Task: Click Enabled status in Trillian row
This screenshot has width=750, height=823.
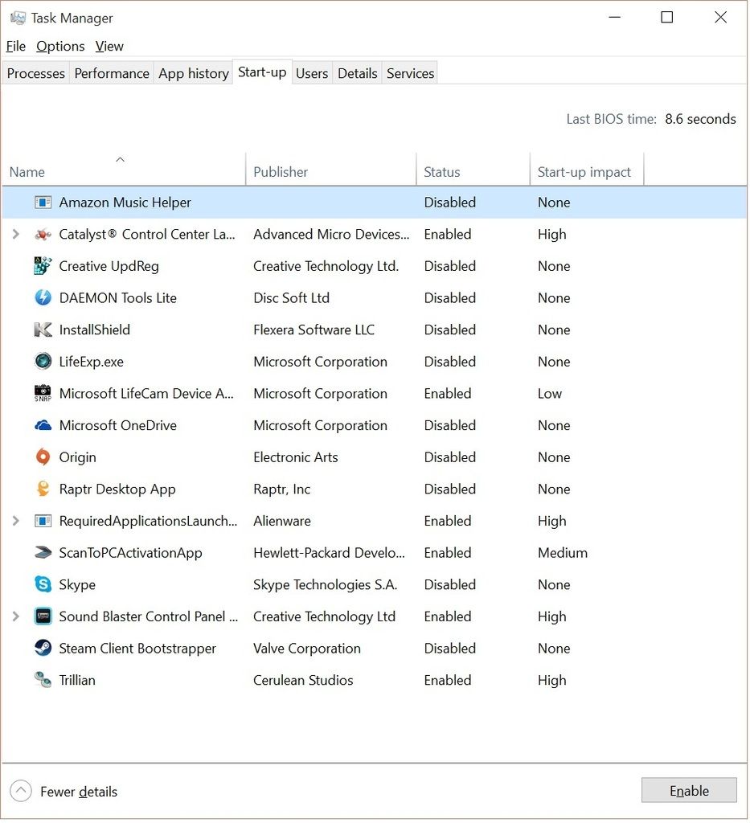Action: (x=448, y=680)
